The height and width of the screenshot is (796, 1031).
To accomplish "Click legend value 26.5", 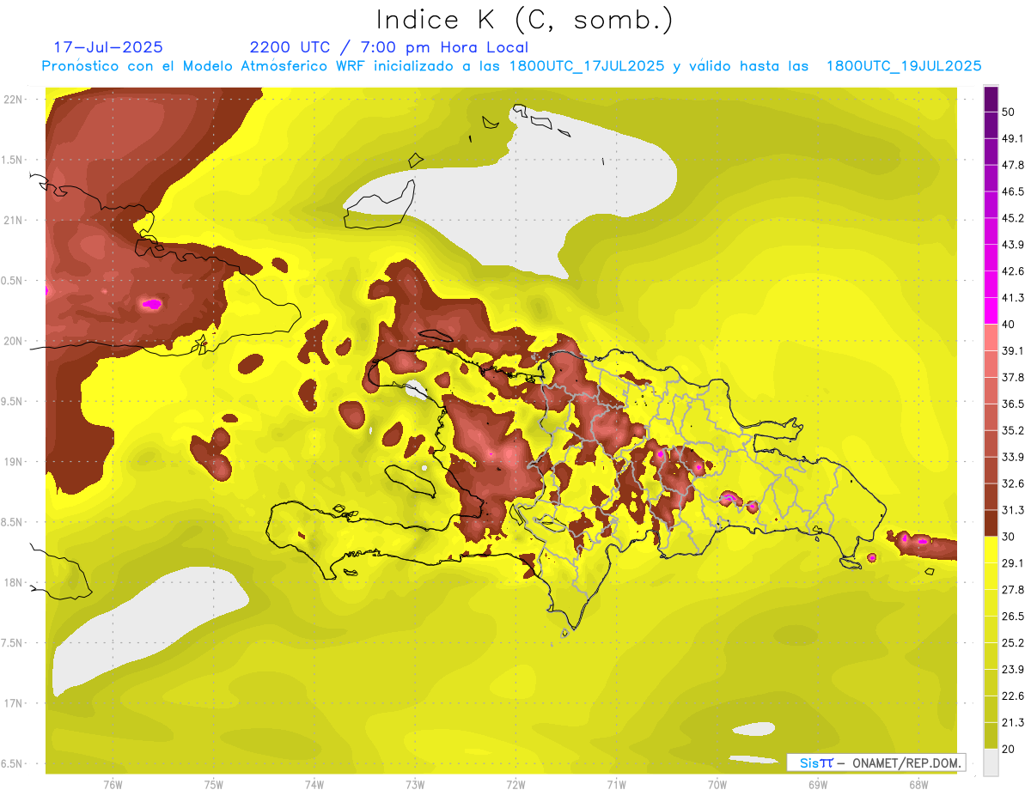I will click(1012, 617).
